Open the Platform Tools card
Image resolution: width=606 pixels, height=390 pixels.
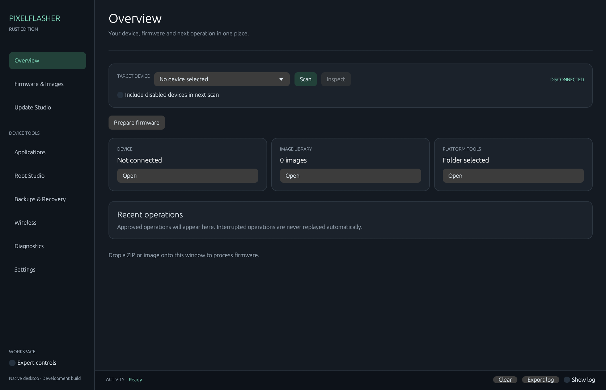pyautogui.click(x=513, y=176)
